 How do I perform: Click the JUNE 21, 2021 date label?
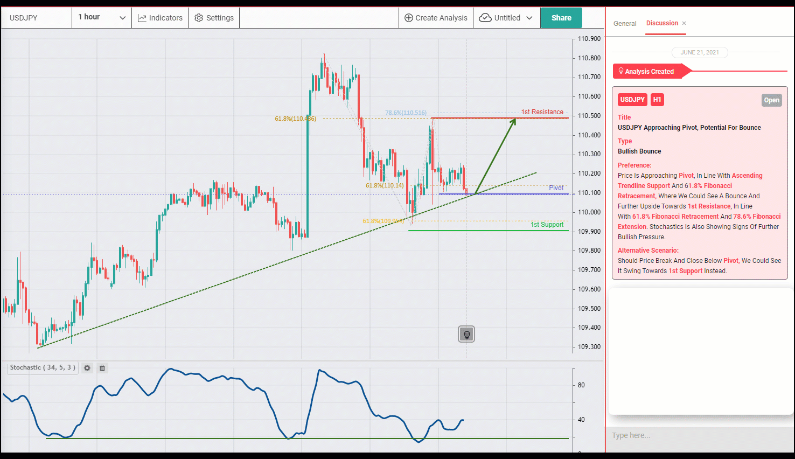click(x=700, y=52)
